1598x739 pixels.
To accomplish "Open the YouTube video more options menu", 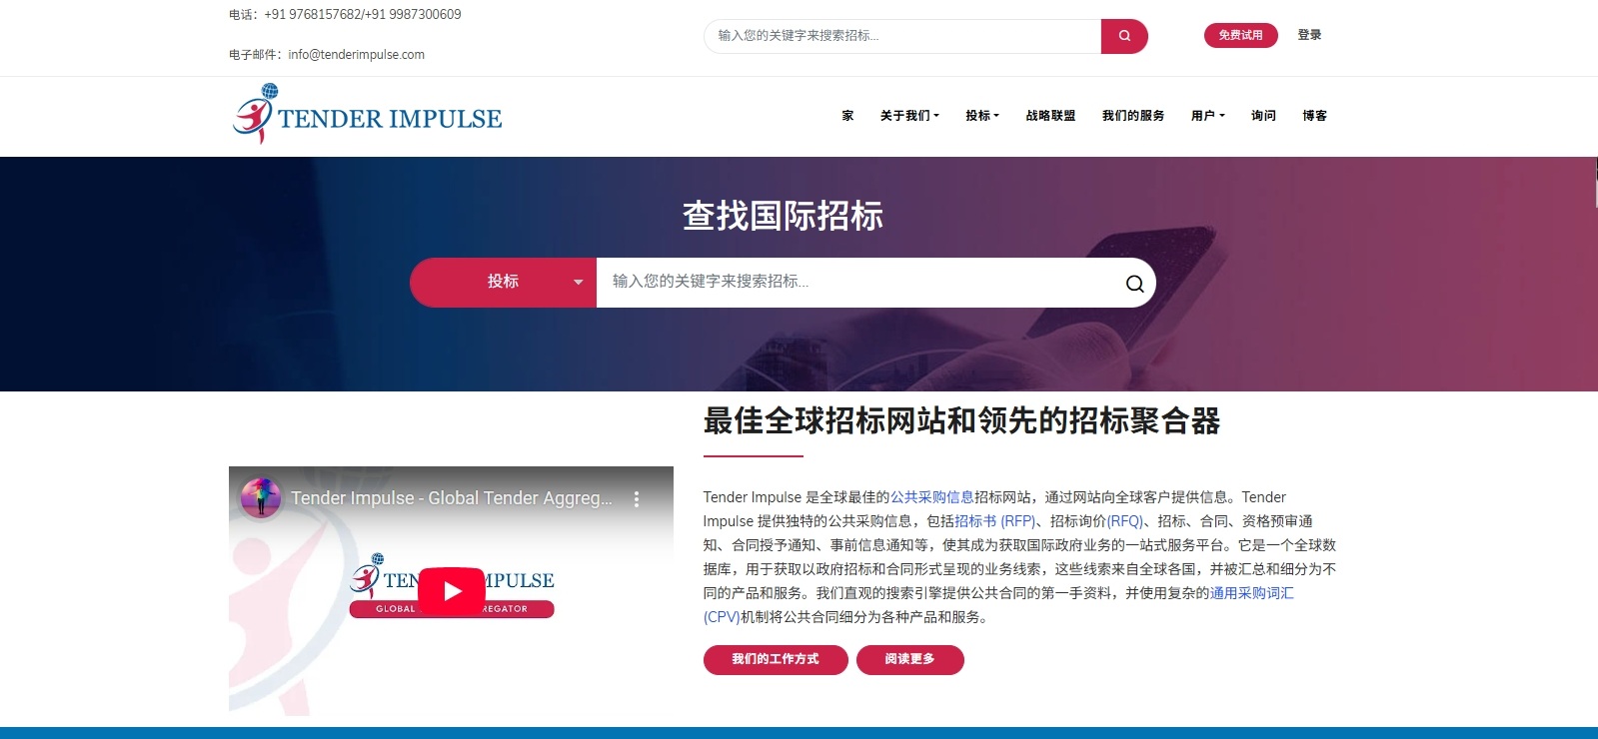I will [637, 498].
